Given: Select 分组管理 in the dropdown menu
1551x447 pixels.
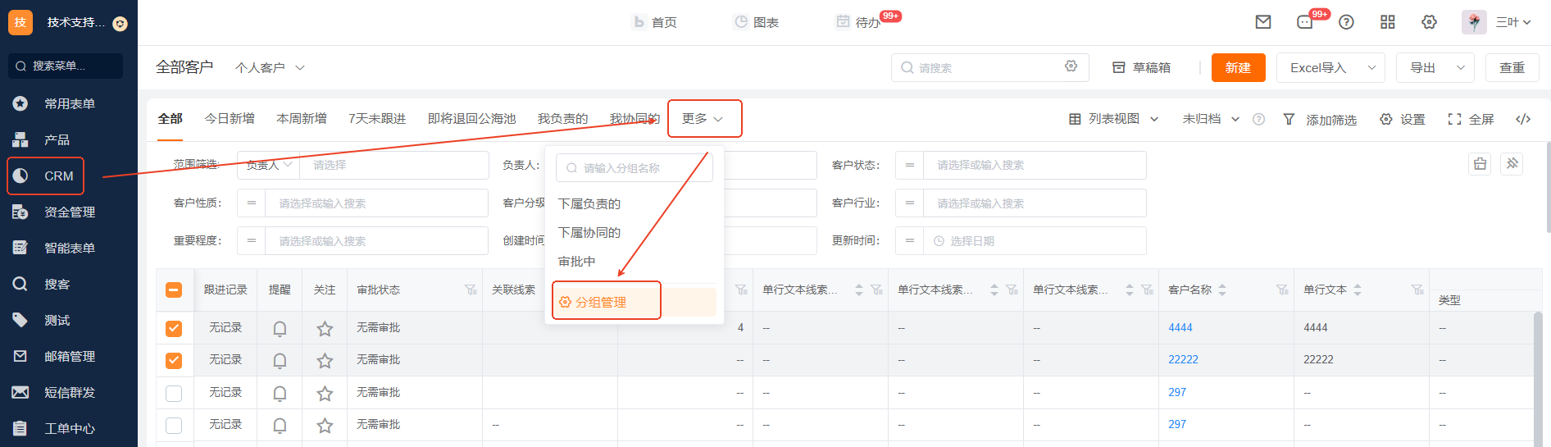Looking at the screenshot, I should (601, 302).
